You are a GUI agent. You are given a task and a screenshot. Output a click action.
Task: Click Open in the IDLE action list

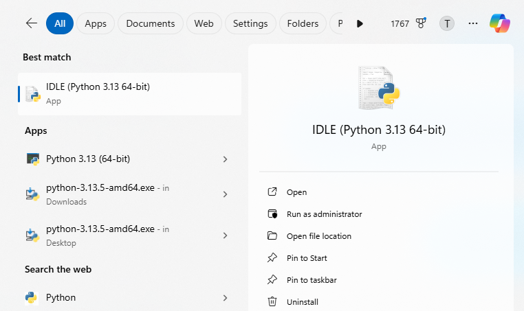296,192
